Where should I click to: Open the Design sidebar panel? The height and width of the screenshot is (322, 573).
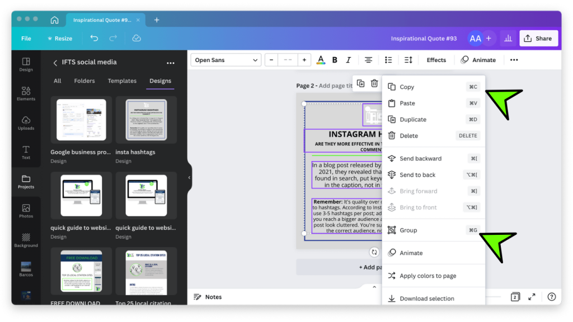pos(26,64)
